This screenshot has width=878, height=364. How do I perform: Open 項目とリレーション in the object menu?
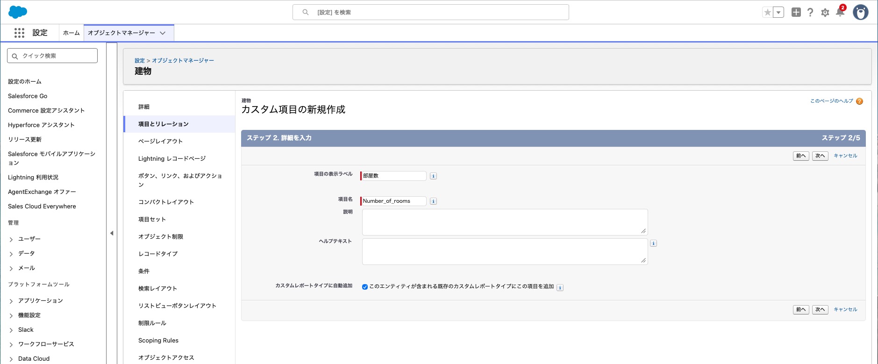[x=164, y=124]
